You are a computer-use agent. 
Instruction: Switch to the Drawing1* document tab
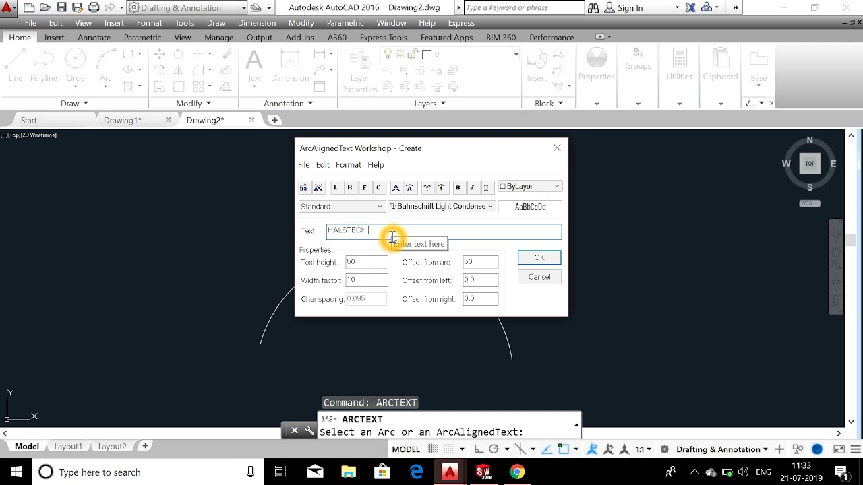(123, 120)
